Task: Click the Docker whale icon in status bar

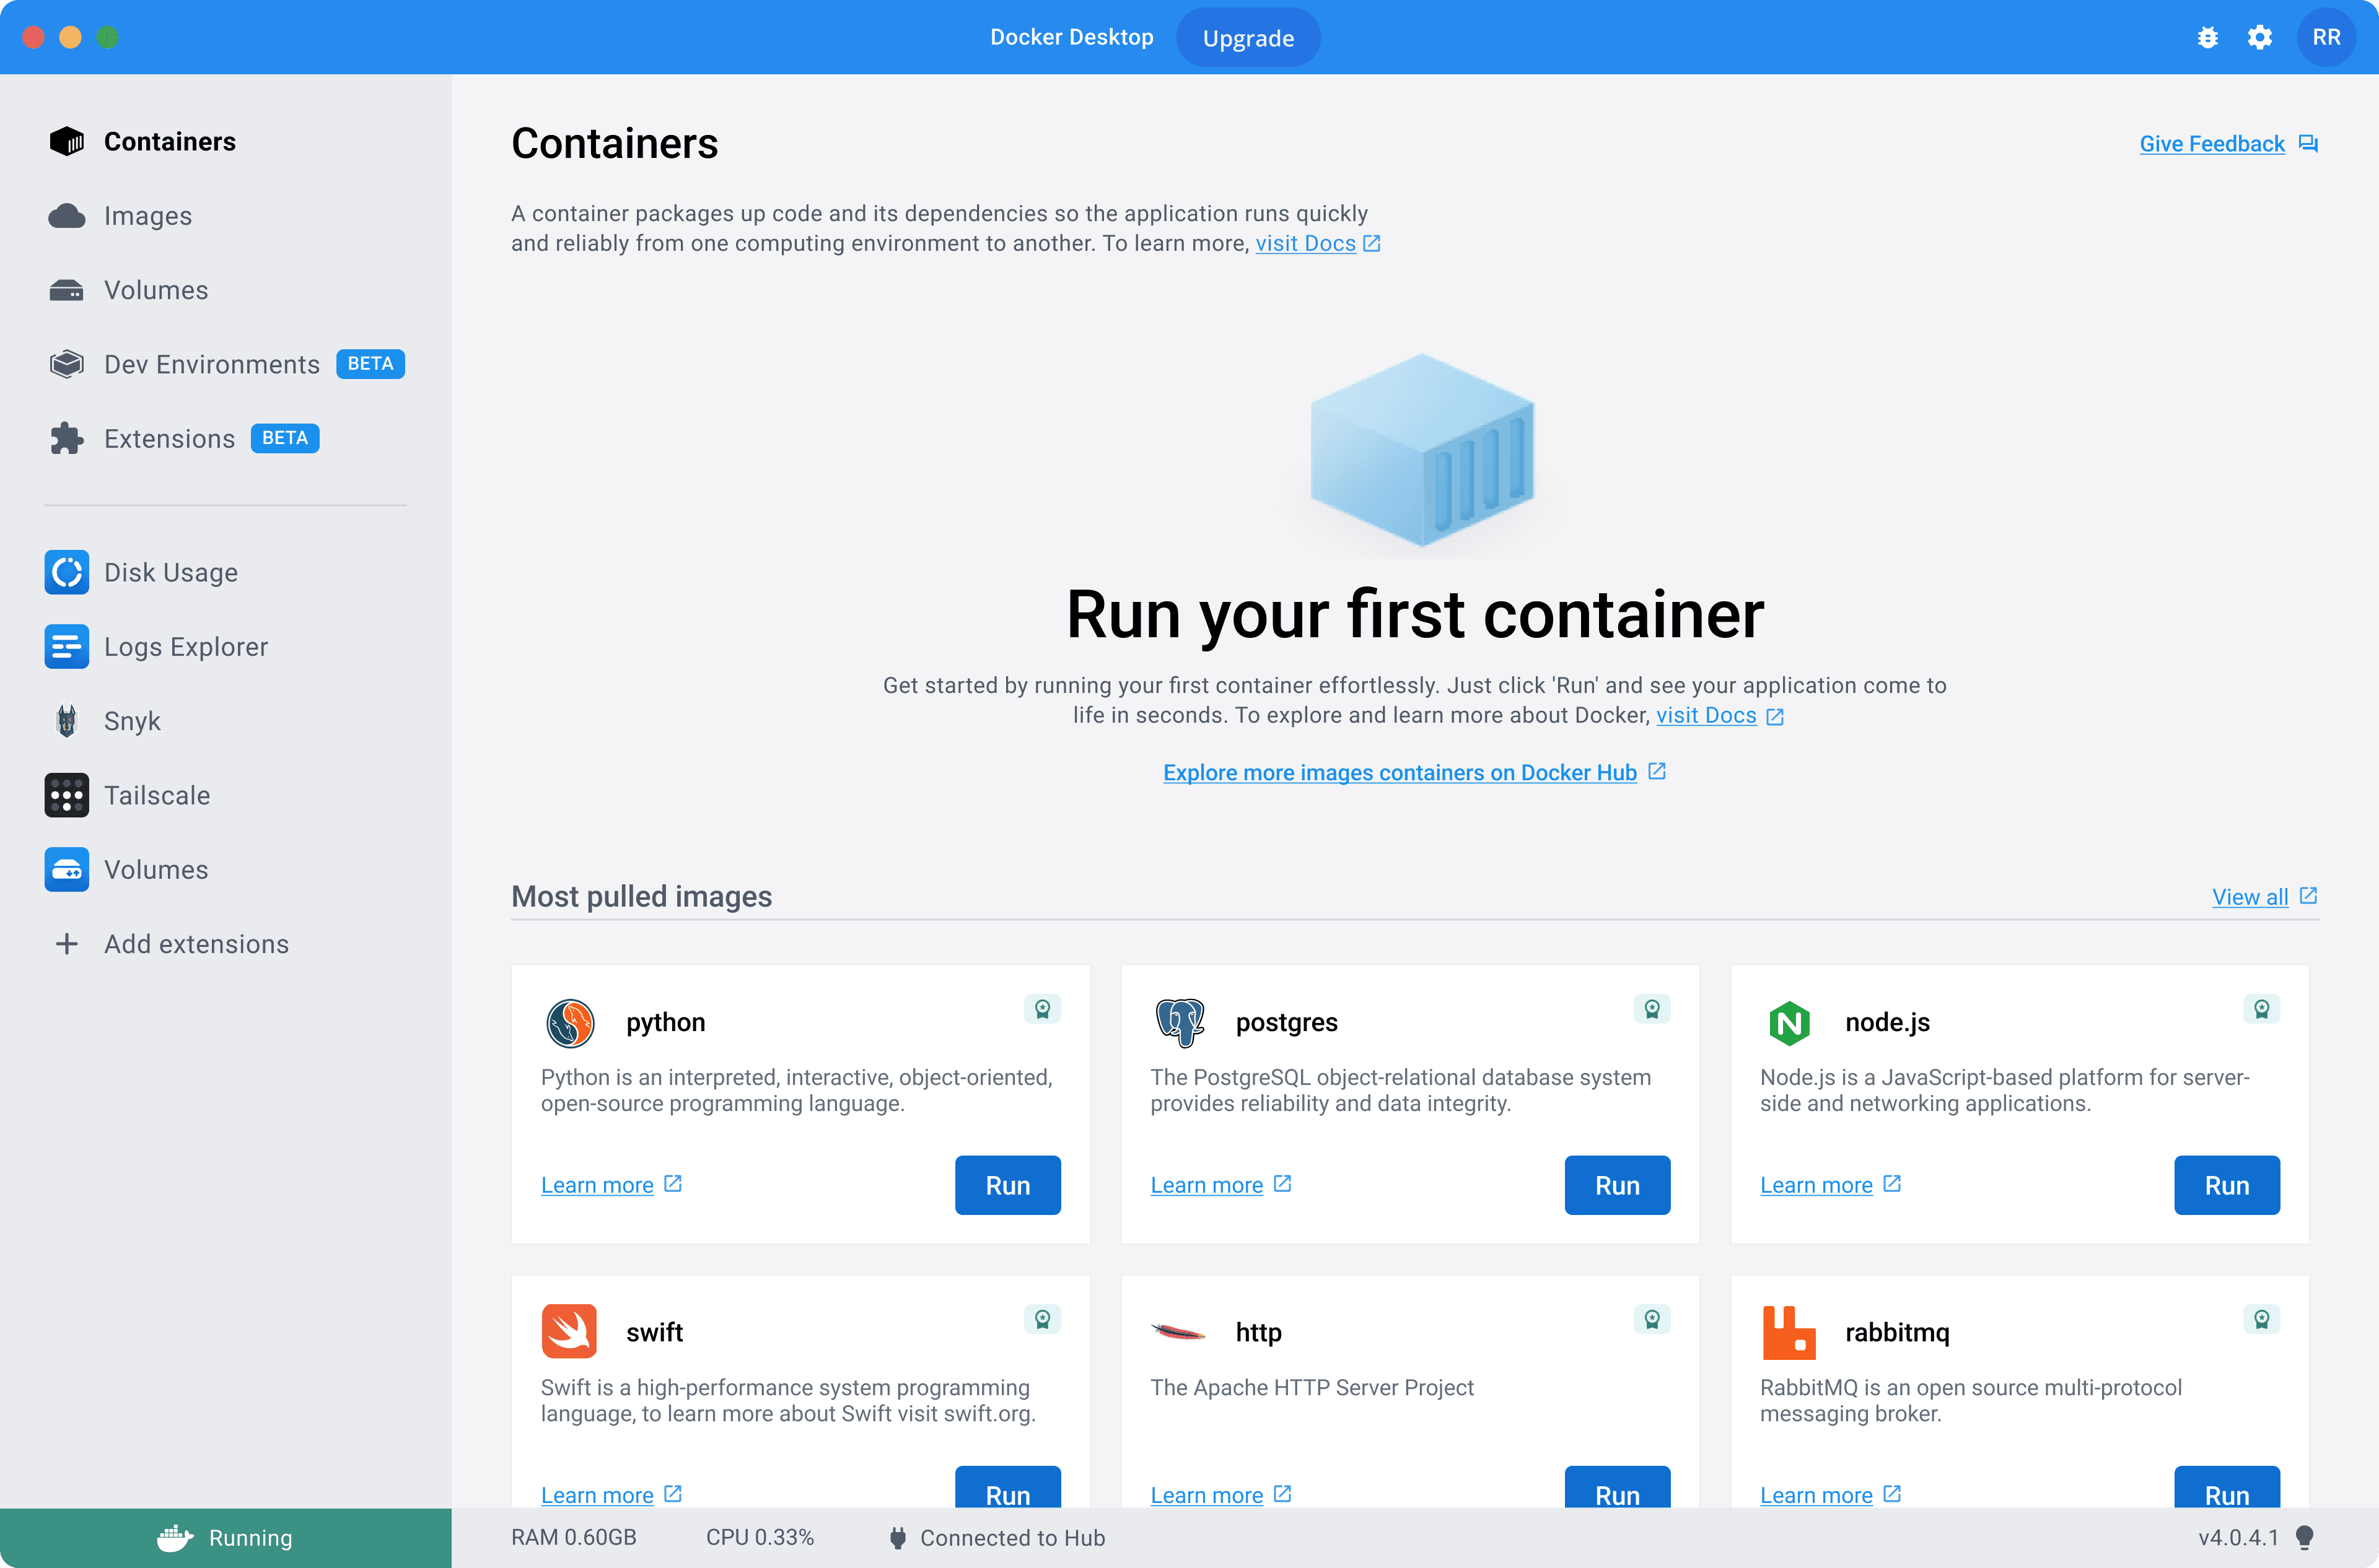Action: pyautogui.click(x=174, y=1538)
